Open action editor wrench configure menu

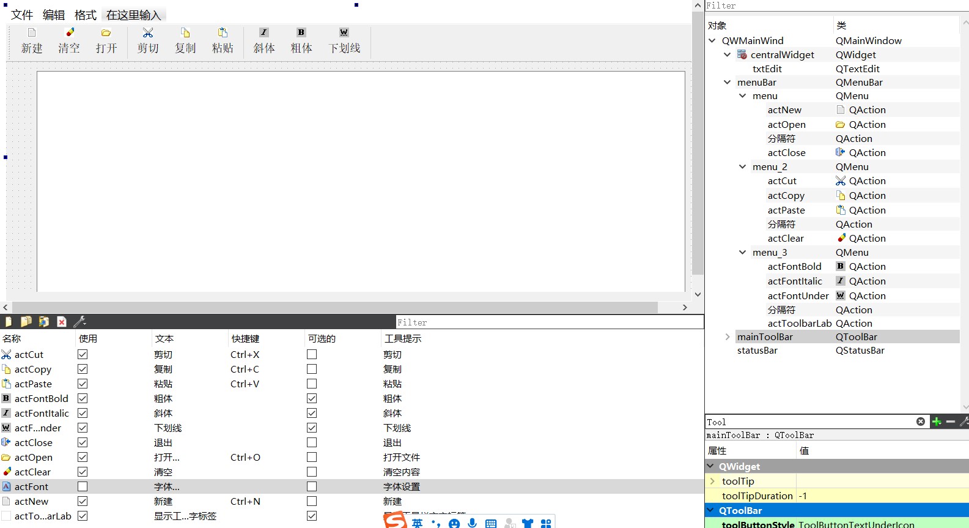(x=79, y=321)
